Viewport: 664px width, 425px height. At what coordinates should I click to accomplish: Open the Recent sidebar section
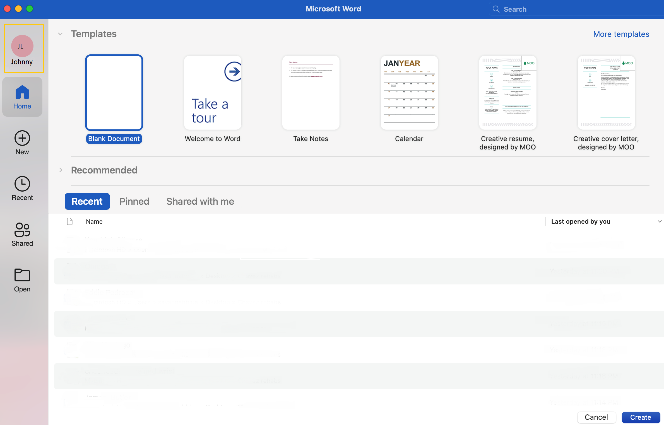(x=22, y=188)
